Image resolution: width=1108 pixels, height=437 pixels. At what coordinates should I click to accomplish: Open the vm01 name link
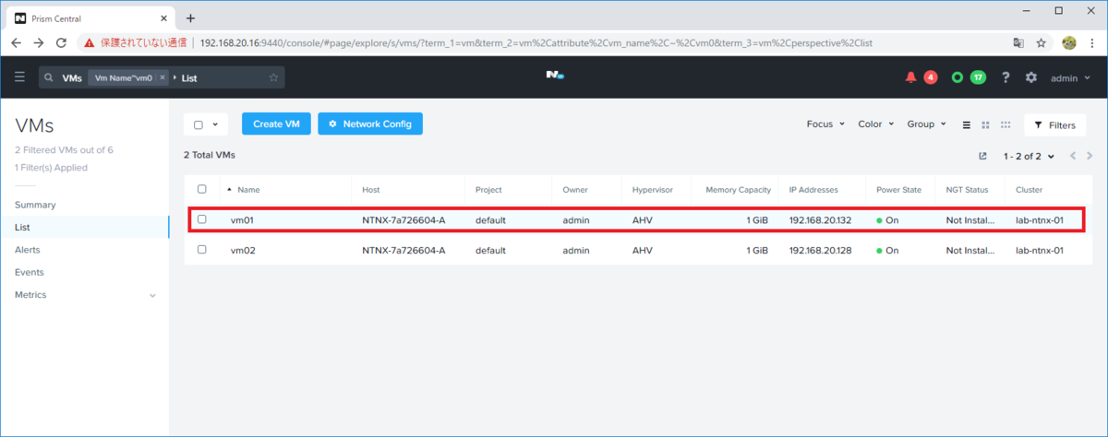pos(242,220)
